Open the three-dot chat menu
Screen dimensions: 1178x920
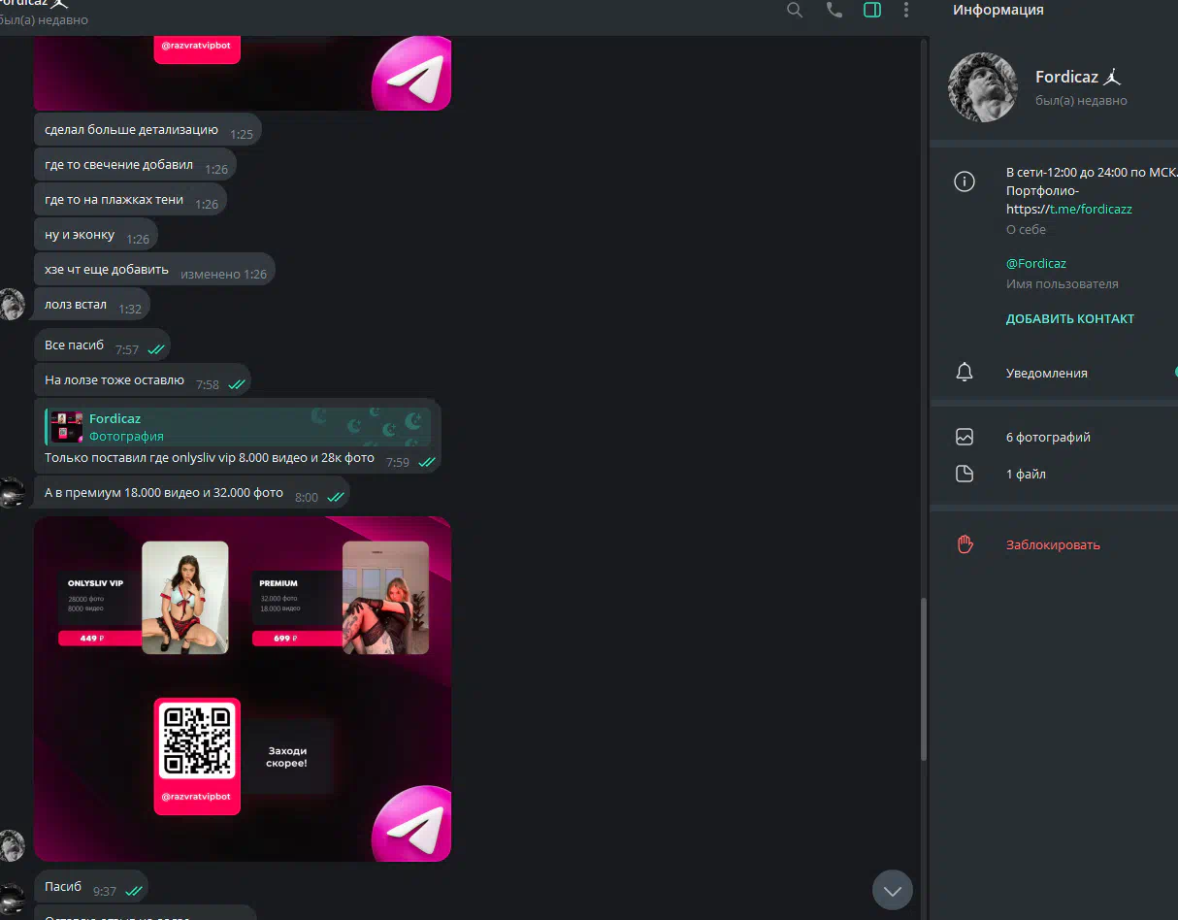(x=906, y=10)
